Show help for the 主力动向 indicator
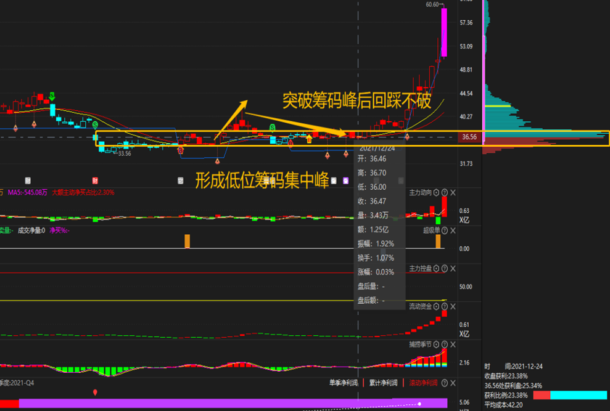 tap(445, 192)
